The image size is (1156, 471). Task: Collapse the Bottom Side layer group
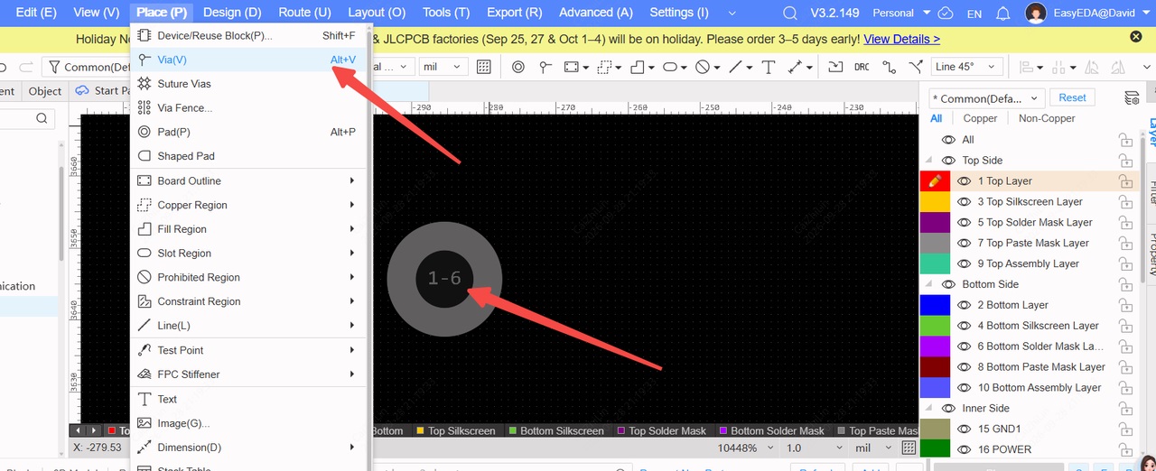[x=928, y=284]
